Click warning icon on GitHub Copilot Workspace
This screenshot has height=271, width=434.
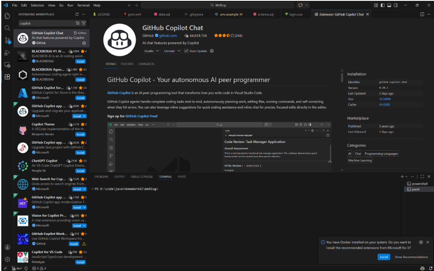84,244
